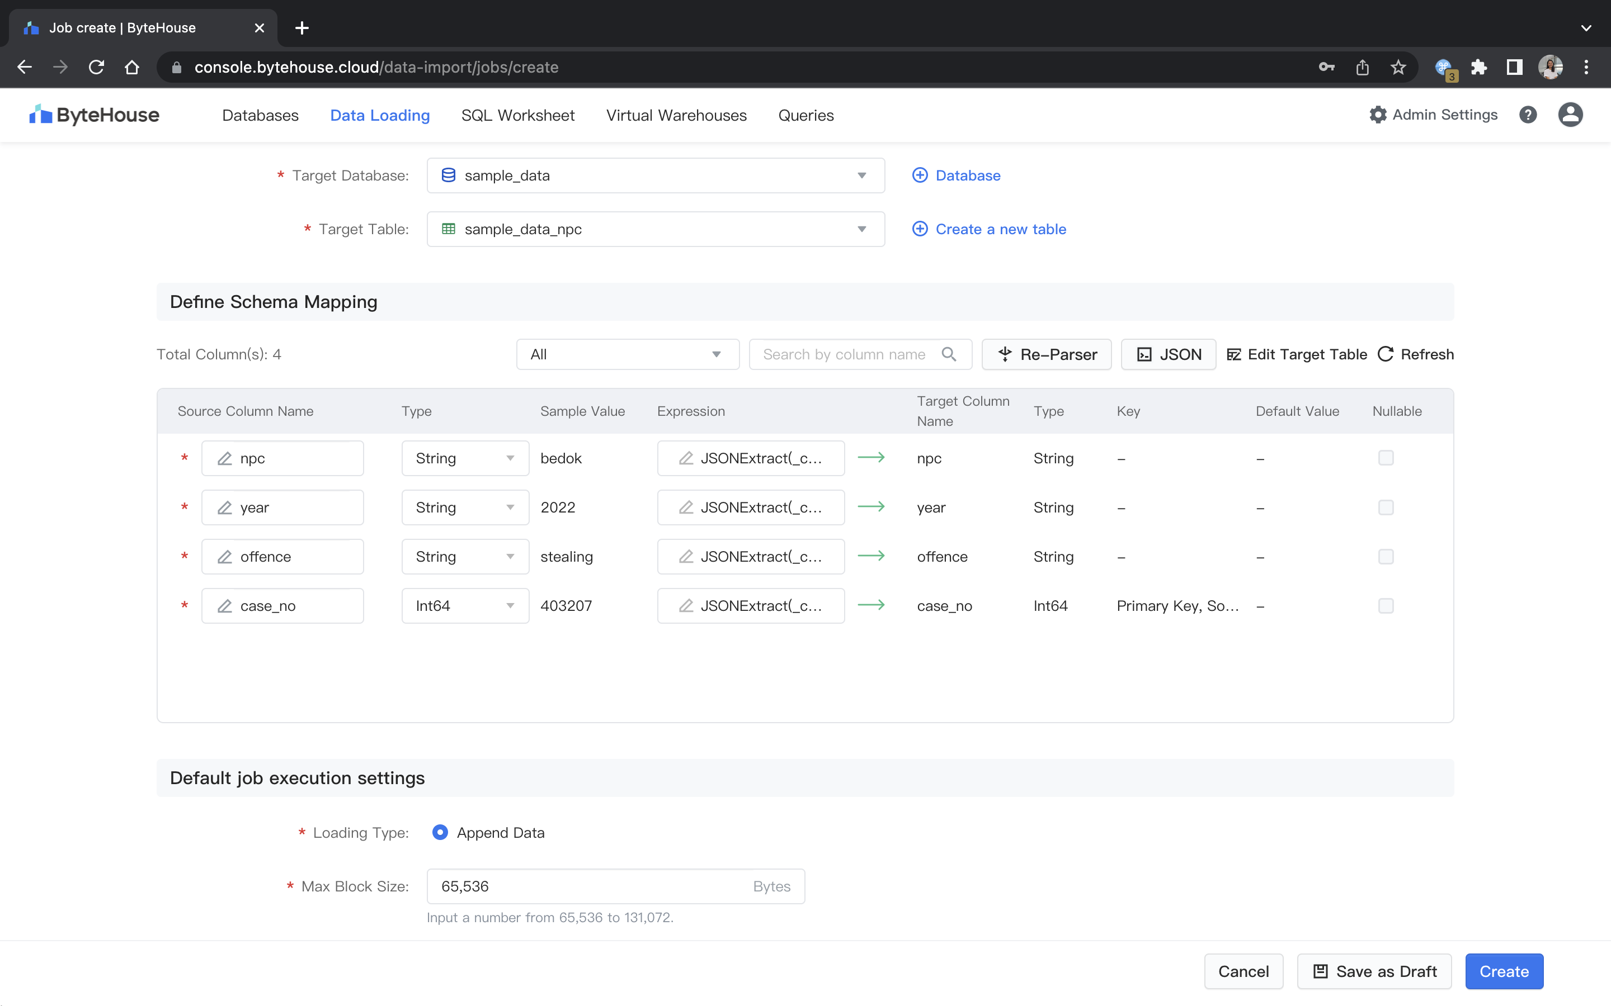This screenshot has width=1611, height=1006.
Task: Enable Nullable for the case_no row
Action: 1386,605
